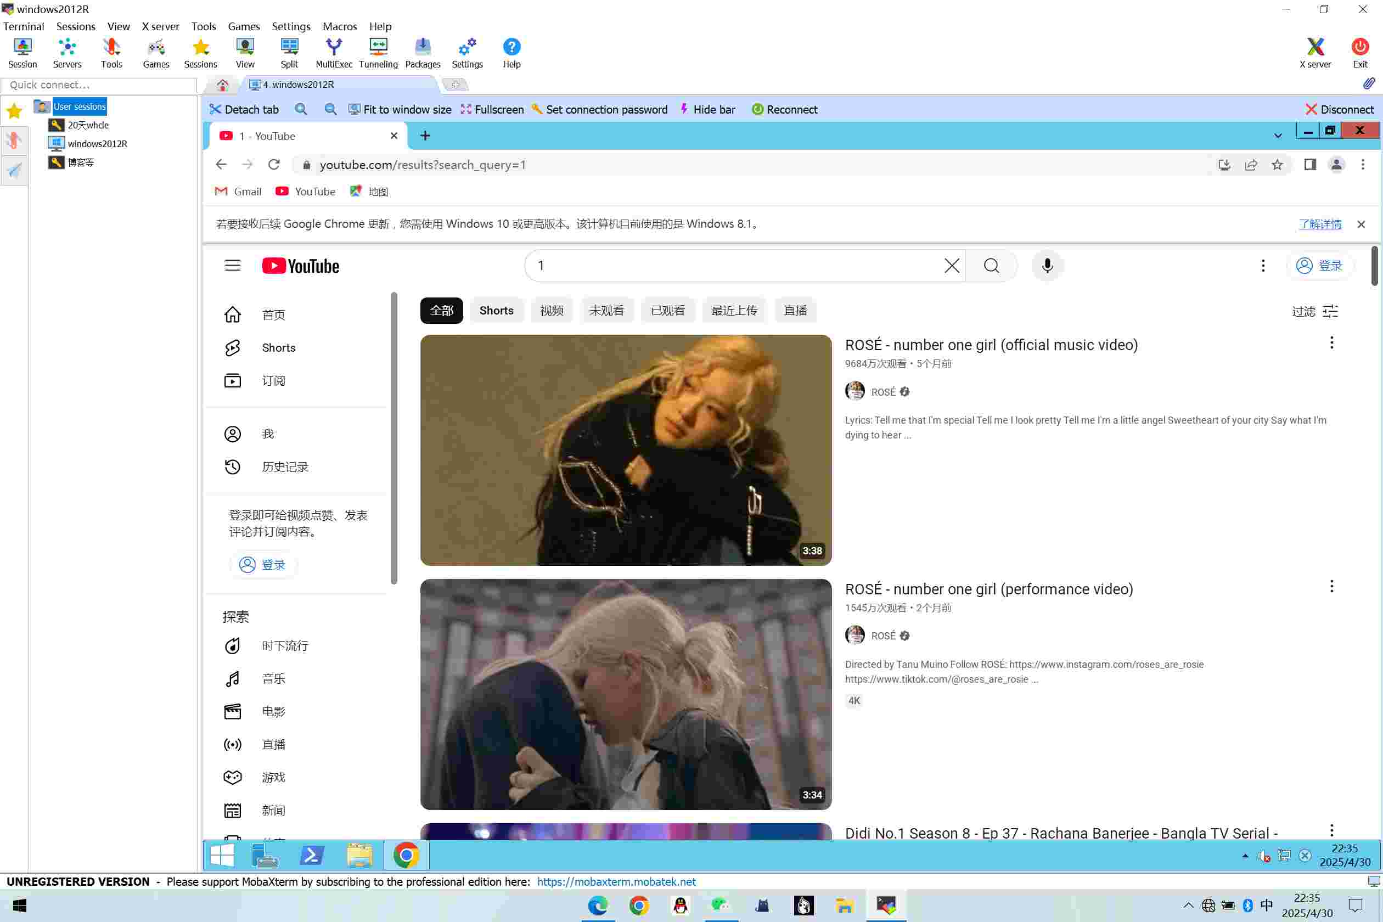Select the Shorts filter chip
Viewport: 1383px width, 922px height.
coord(496,311)
